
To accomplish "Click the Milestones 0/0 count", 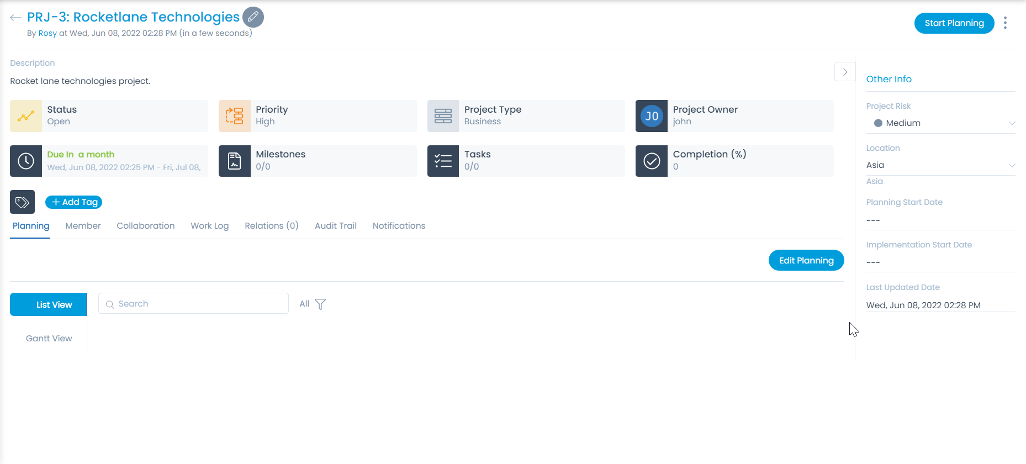I will pyautogui.click(x=263, y=167).
